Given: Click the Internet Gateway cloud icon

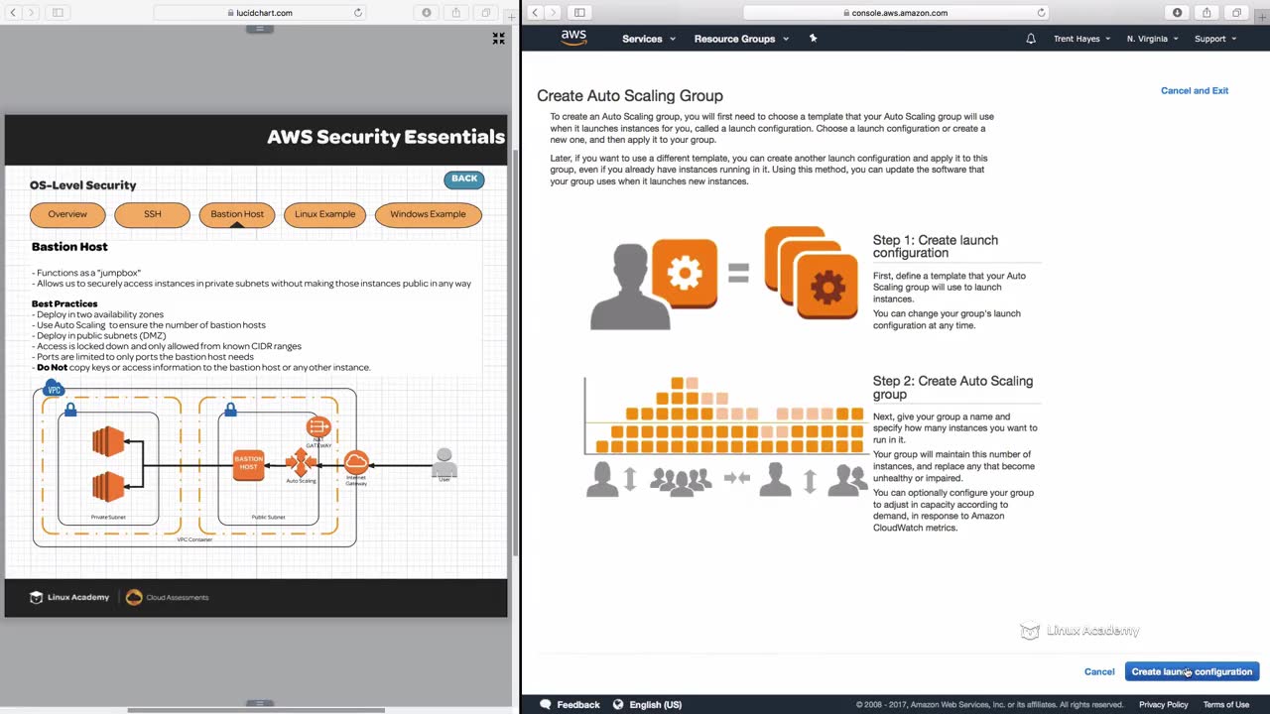Looking at the screenshot, I should coord(356,462).
